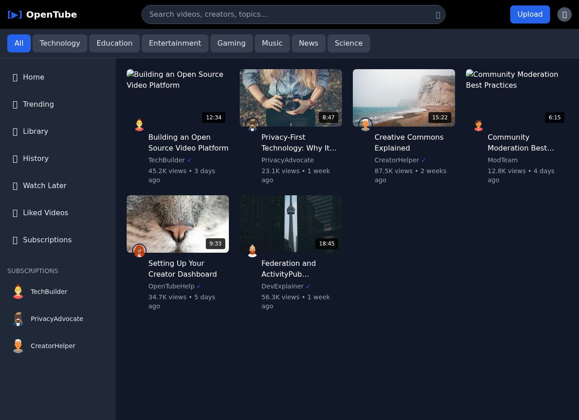
Task: Open the profile avatar menu
Action: [564, 14]
